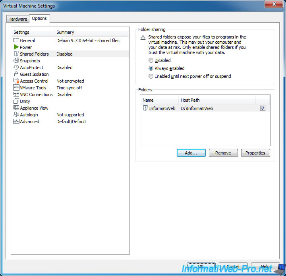Click the 'Not encrypted' summary text
Image resolution: width=286 pixels, height=276 pixels.
[70, 81]
